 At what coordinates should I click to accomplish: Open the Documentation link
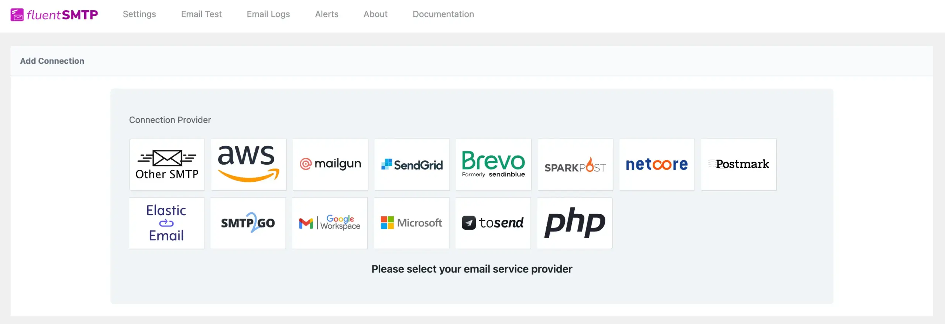click(x=443, y=14)
